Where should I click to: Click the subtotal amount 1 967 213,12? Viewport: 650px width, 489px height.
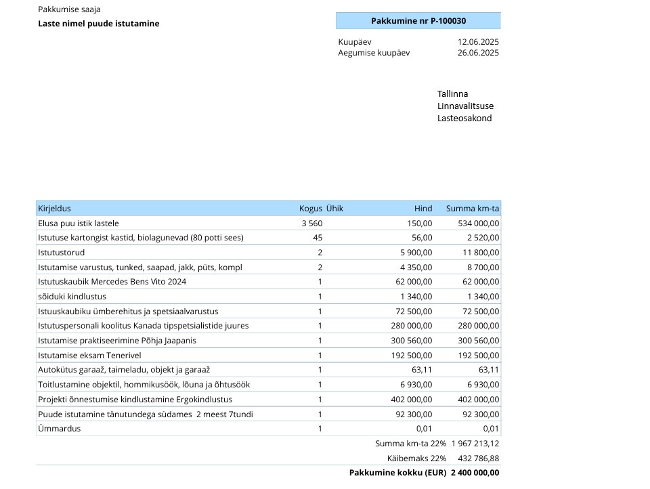475,444
